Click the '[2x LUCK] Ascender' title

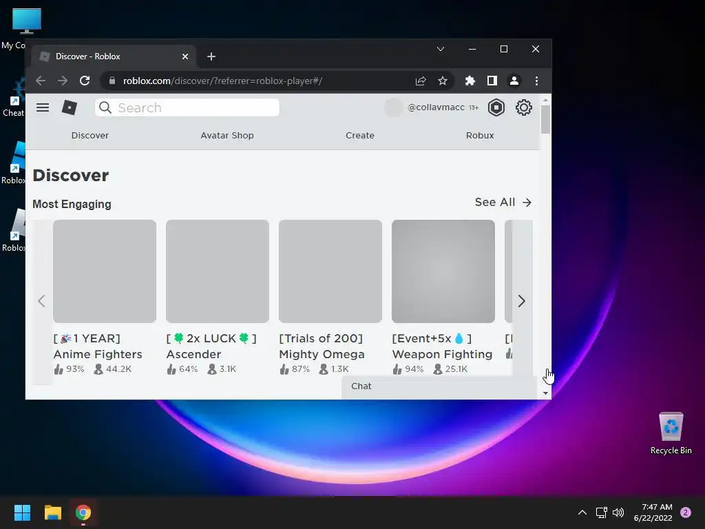coord(211,346)
